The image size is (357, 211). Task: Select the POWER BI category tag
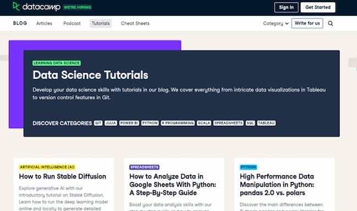[129, 123]
